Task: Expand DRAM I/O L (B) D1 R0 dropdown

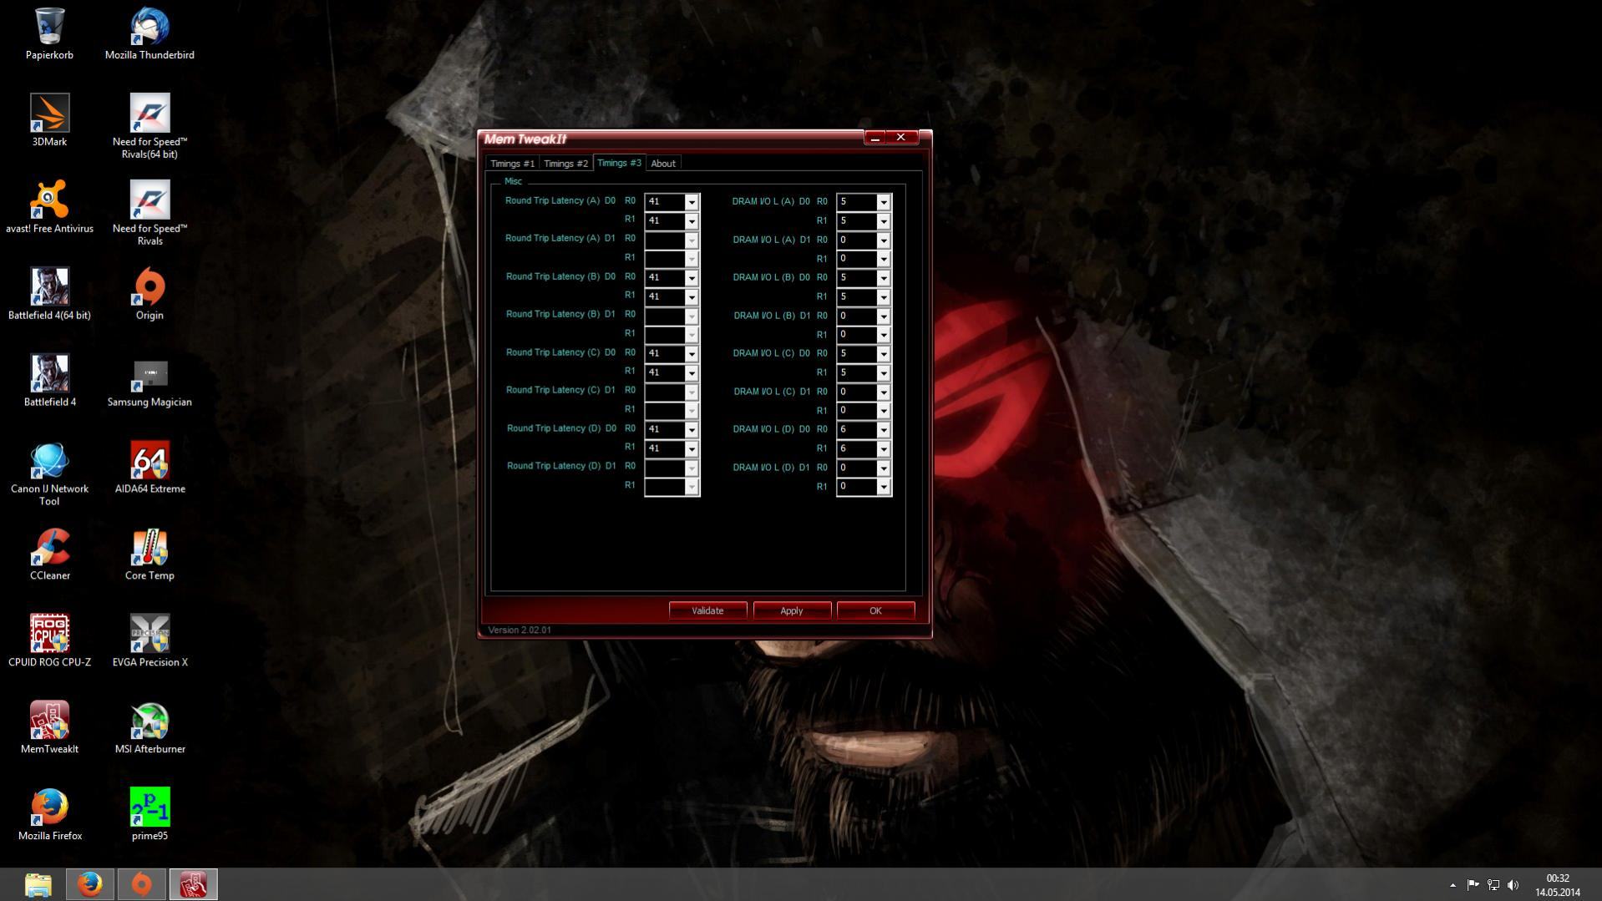Action: pos(883,316)
